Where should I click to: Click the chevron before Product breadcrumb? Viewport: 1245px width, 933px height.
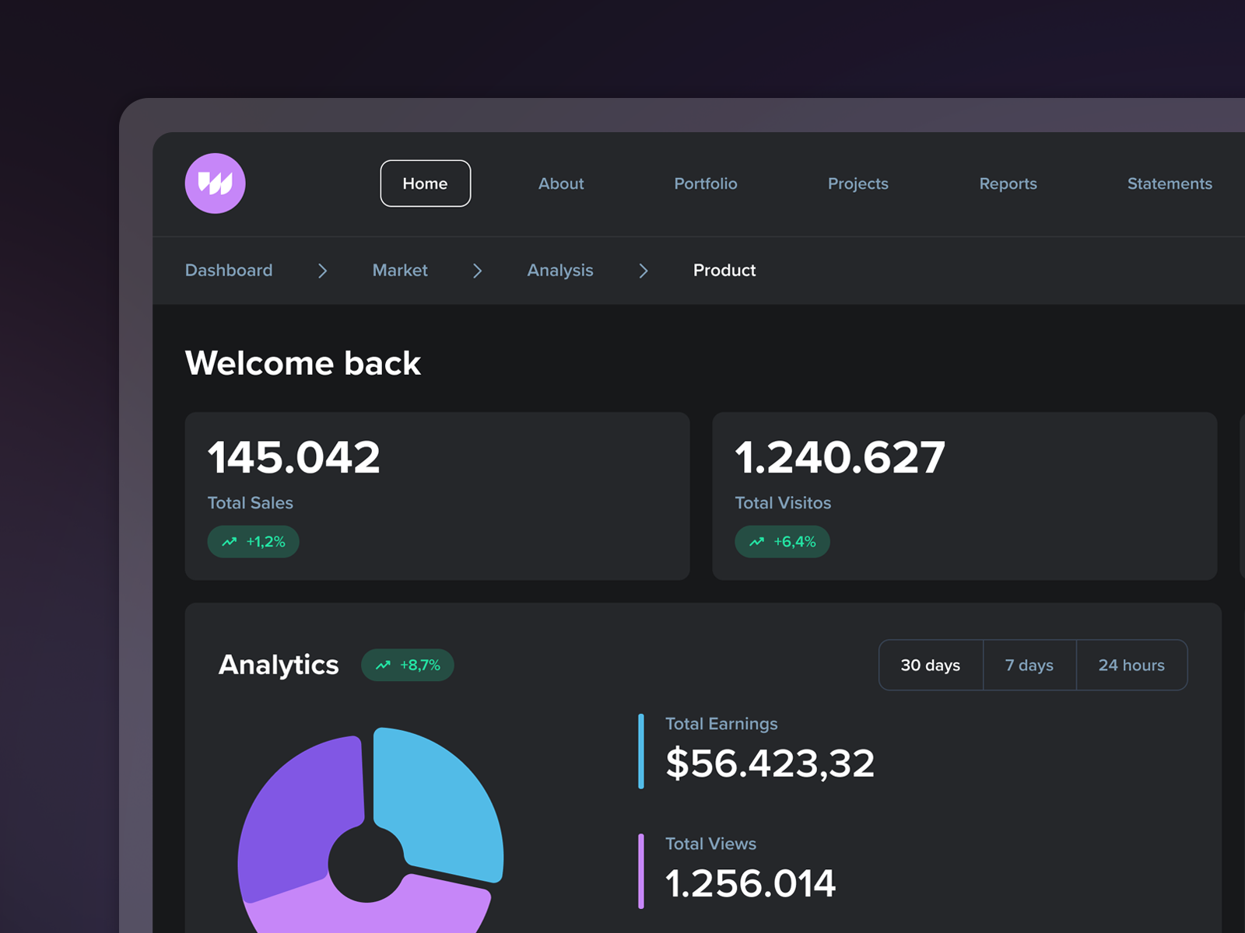pos(644,271)
